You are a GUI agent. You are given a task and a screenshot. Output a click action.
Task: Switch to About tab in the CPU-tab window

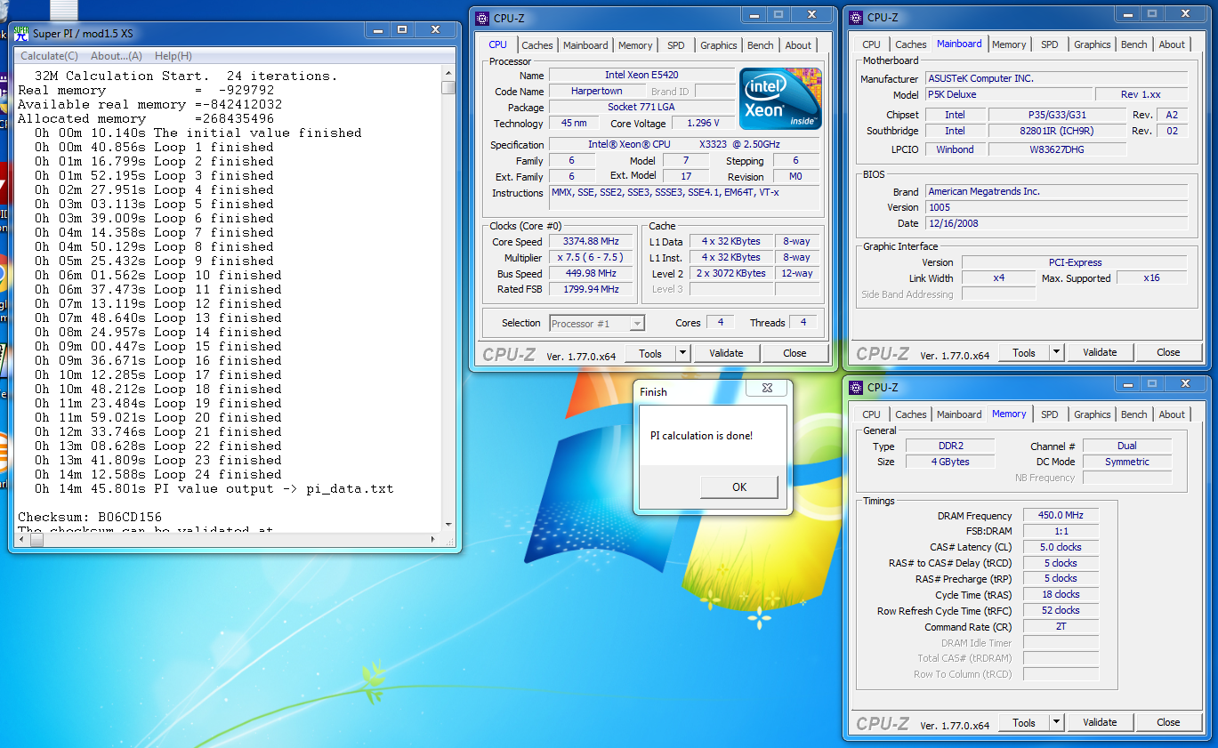tap(798, 45)
